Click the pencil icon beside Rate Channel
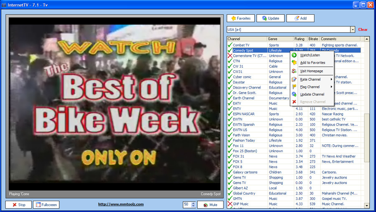 tap(294, 79)
